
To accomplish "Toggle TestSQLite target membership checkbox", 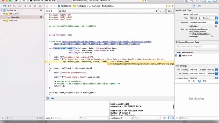I will pos(176,55).
